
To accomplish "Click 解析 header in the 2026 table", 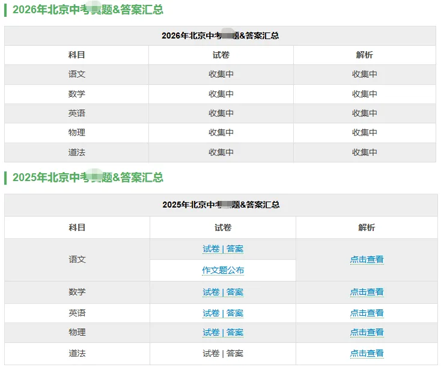I will [365, 55].
